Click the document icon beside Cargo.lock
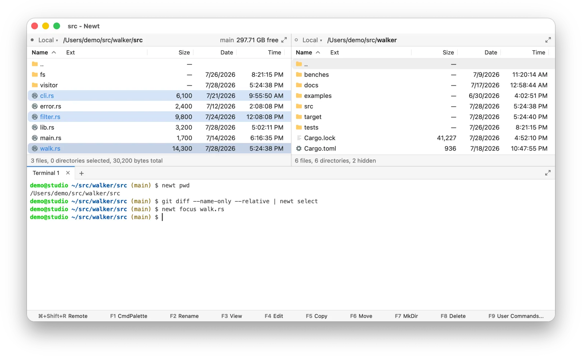582x357 pixels. point(299,138)
